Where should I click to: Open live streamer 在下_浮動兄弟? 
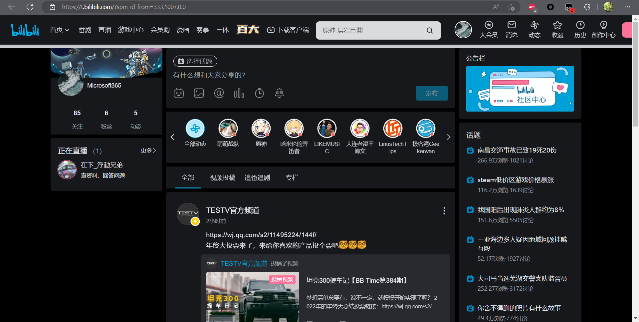pos(102,165)
